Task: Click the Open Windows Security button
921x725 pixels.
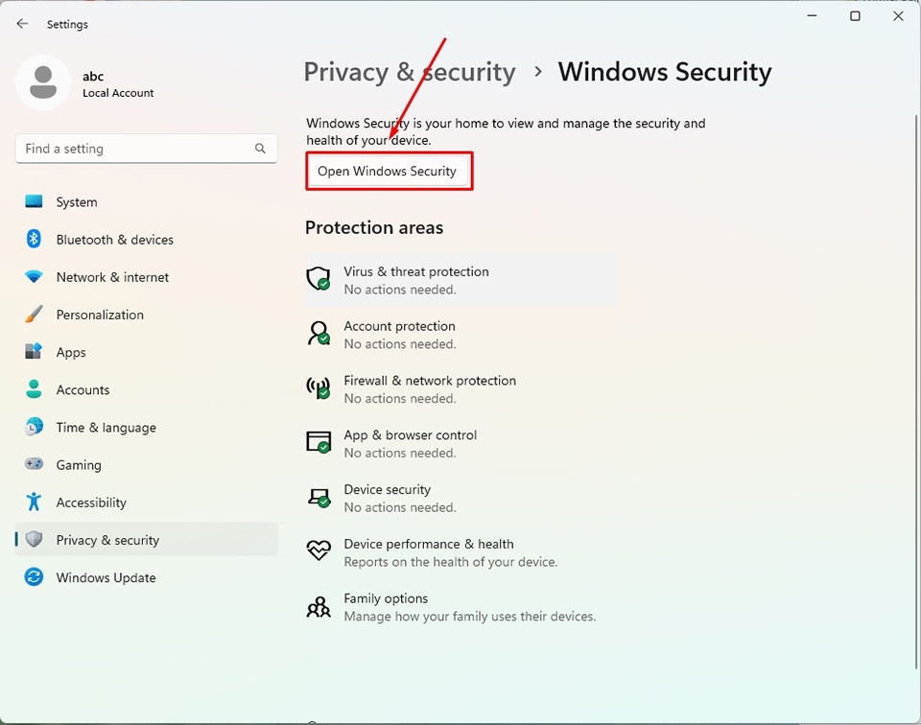Action: pos(389,171)
